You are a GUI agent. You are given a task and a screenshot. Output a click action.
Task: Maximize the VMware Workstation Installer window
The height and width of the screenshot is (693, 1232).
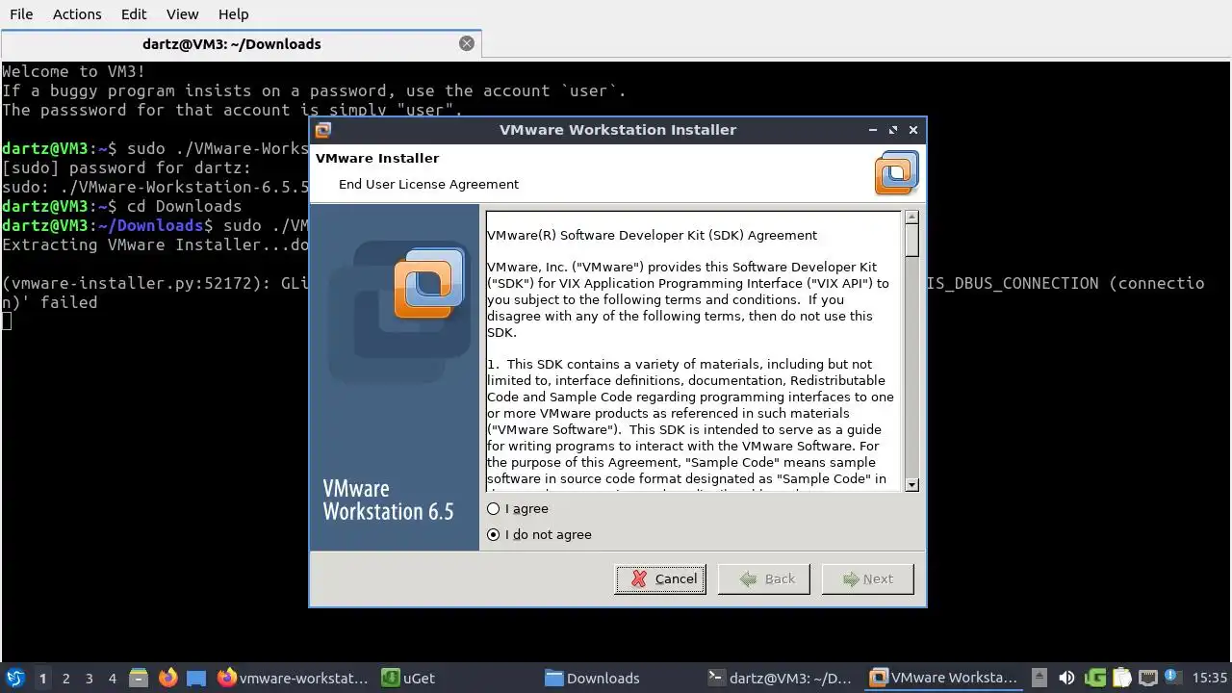click(x=893, y=130)
